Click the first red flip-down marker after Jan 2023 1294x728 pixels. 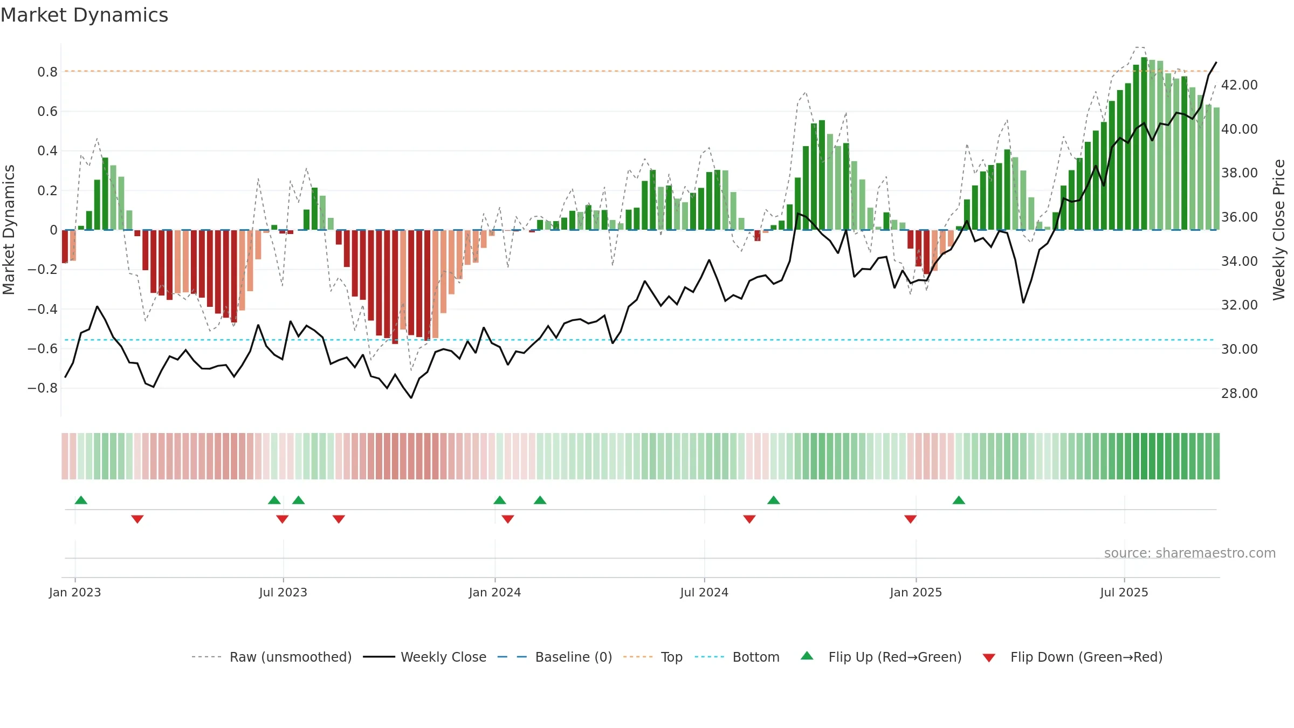(x=137, y=519)
